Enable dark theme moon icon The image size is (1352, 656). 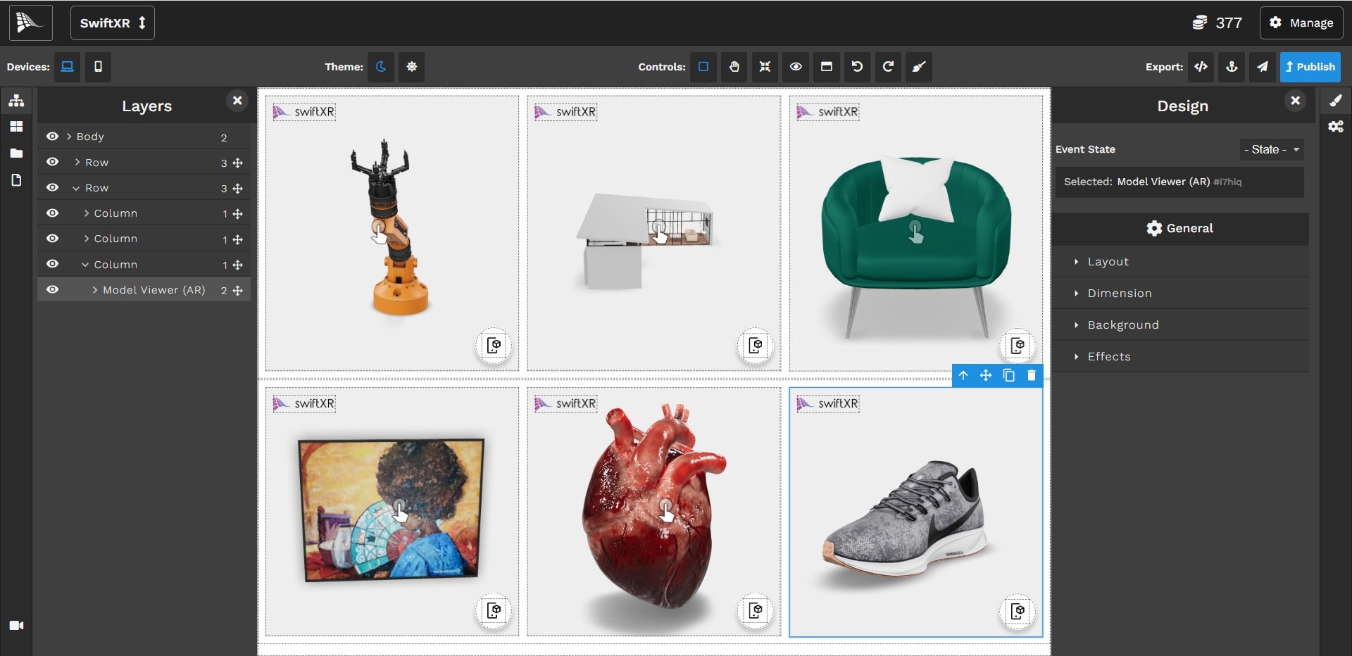point(381,67)
